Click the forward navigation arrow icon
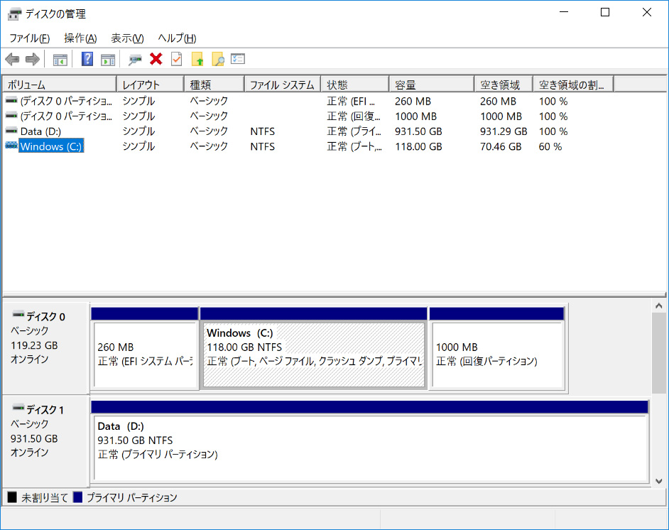 32,59
